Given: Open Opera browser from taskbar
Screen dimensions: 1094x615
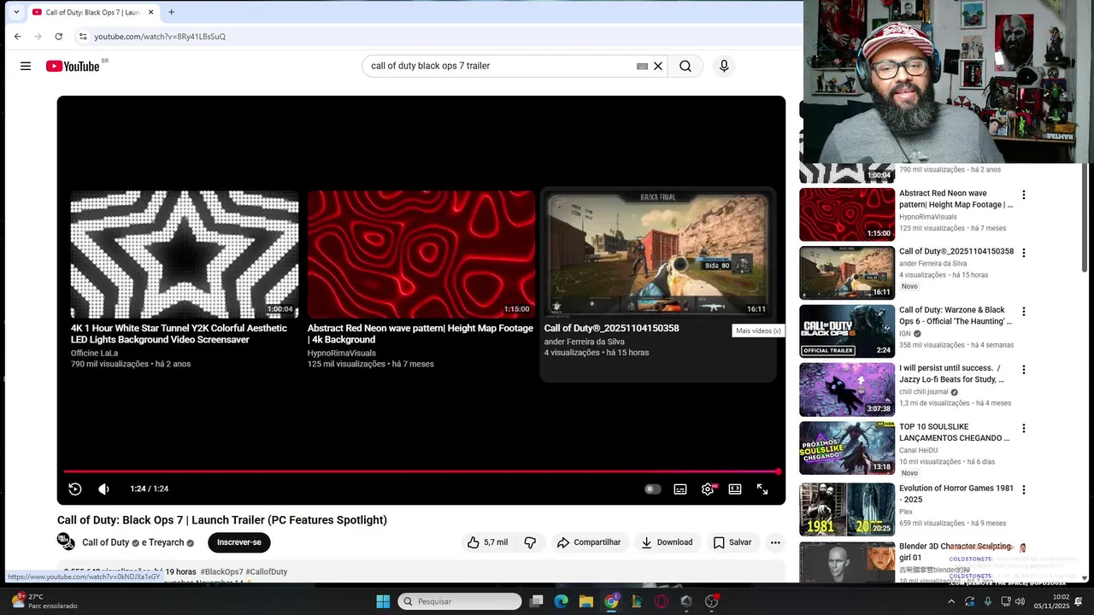Looking at the screenshot, I should tap(662, 601).
